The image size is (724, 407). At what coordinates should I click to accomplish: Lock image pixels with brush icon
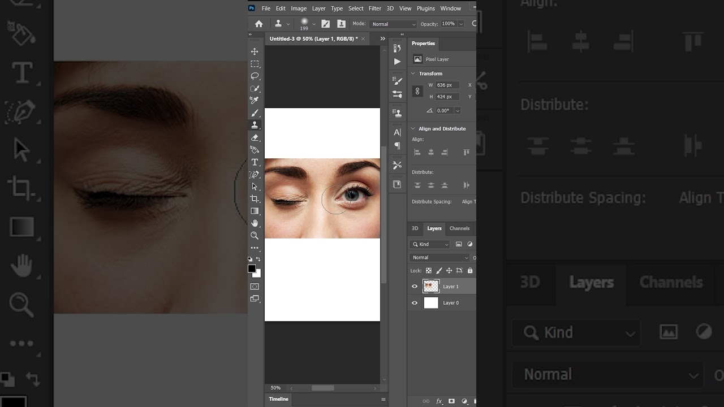[x=439, y=271]
